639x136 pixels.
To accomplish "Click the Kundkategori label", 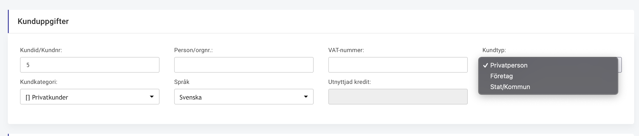I will [x=39, y=82].
